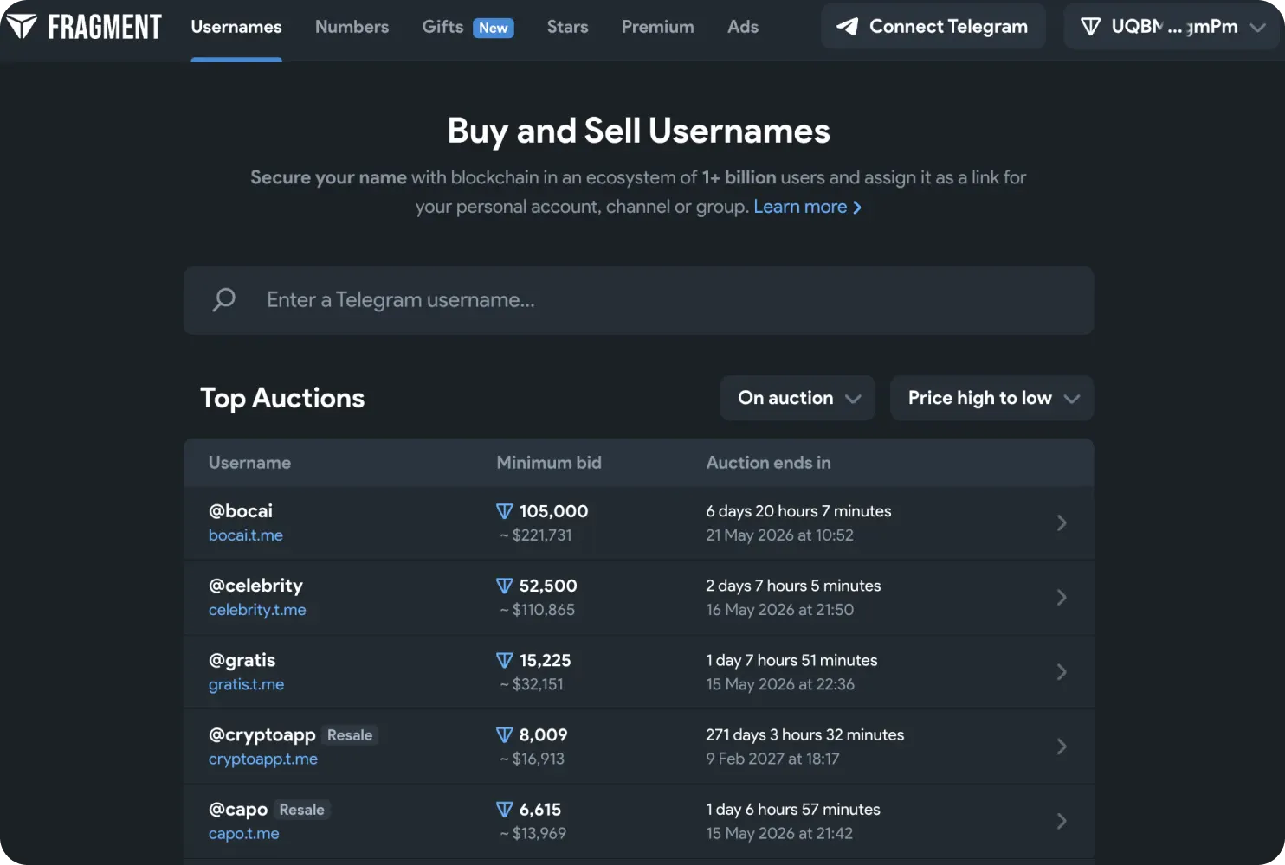Click the search magnifier icon
The width and height of the screenshot is (1285, 865).
click(x=224, y=299)
